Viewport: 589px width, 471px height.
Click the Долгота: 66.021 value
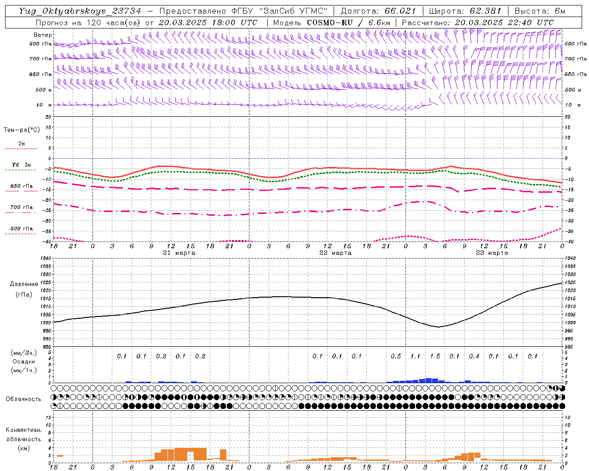[378, 11]
